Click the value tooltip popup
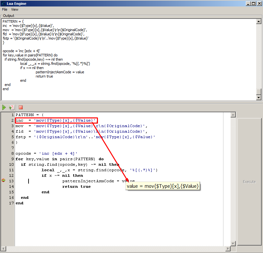The height and width of the screenshot is (253, 263). 163,186
